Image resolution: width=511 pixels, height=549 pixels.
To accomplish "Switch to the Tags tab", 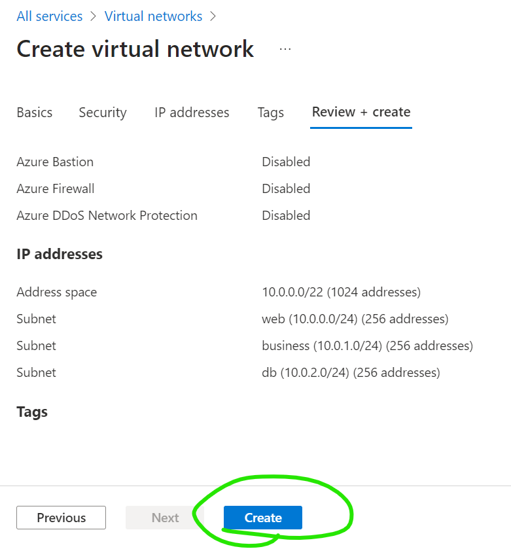I will point(270,113).
